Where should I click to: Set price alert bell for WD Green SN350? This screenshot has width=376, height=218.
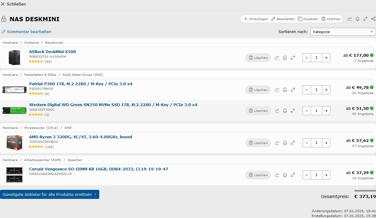tap(285, 111)
